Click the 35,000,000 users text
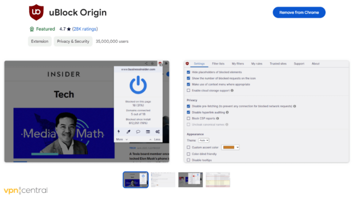356x198 pixels. (x=112, y=41)
